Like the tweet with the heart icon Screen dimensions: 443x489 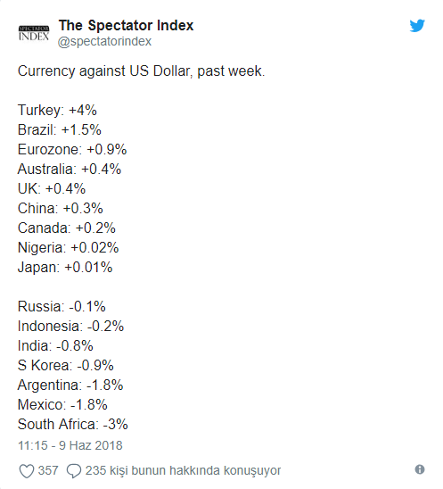point(27,470)
